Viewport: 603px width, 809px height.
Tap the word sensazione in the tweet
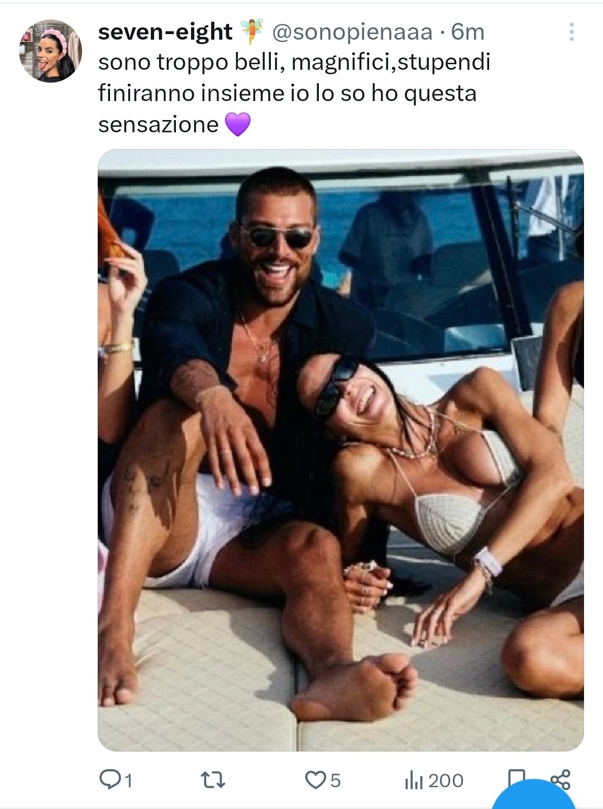pos(158,124)
